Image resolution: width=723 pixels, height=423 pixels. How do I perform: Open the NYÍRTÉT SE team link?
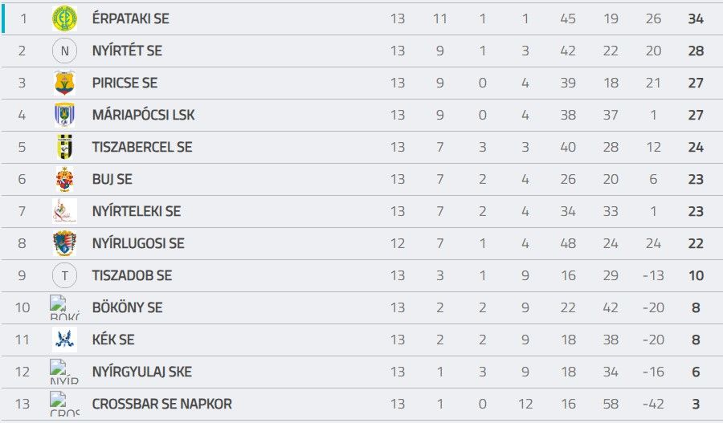tap(127, 51)
